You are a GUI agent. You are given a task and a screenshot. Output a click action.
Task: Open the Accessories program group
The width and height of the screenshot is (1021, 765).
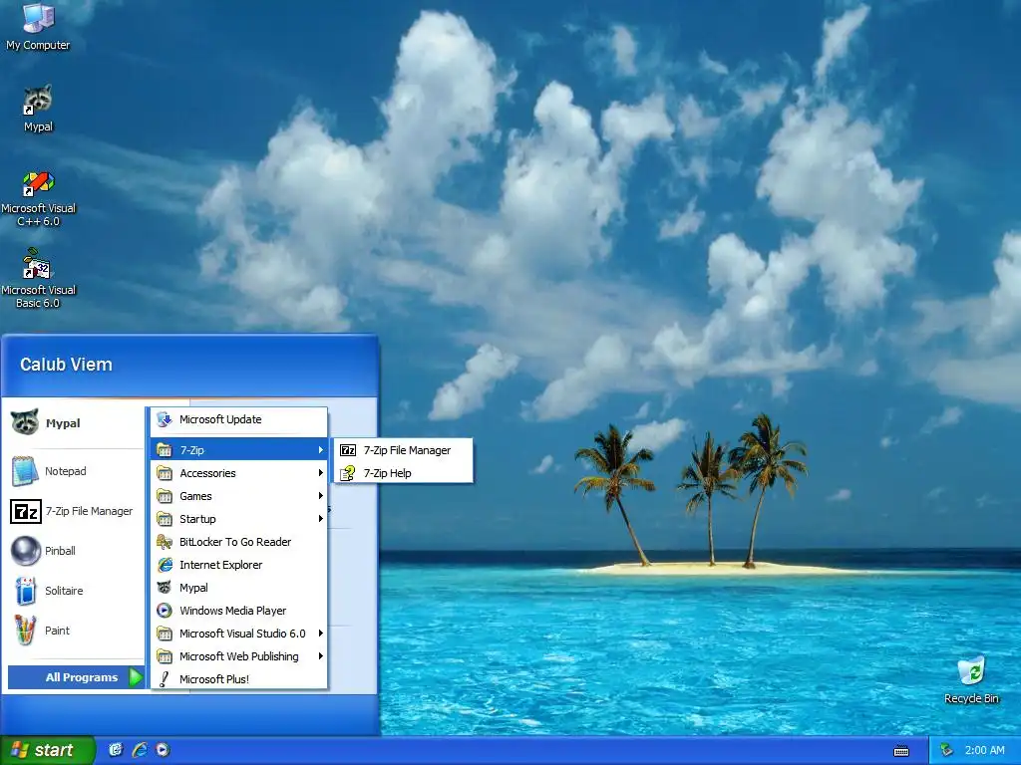(239, 473)
